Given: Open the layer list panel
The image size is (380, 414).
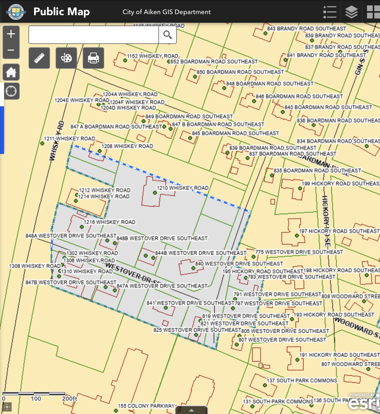Looking at the screenshot, I should click(351, 12).
